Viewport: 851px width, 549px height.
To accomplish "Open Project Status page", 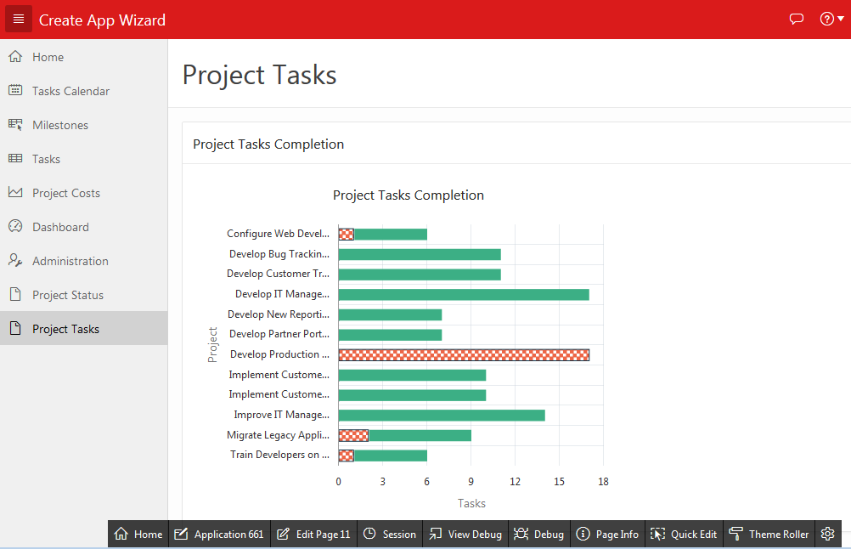I will pyautogui.click(x=83, y=295).
